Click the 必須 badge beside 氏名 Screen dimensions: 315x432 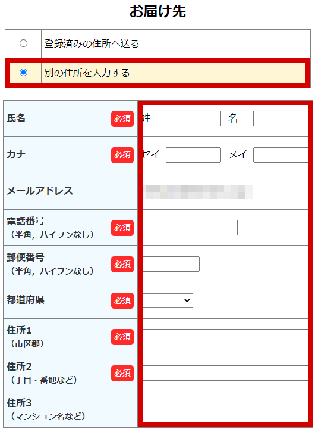click(x=122, y=119)
